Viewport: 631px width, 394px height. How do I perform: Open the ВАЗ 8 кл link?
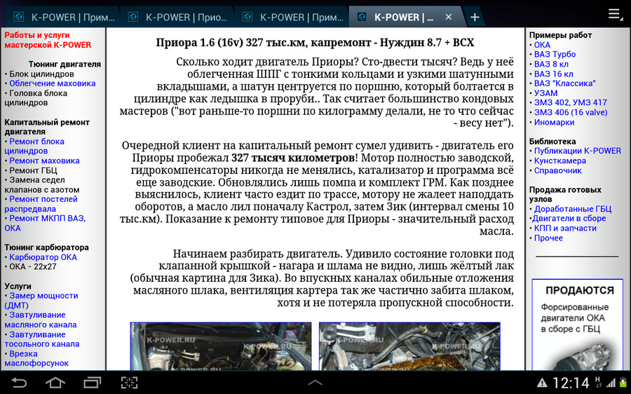pos(551,64)
